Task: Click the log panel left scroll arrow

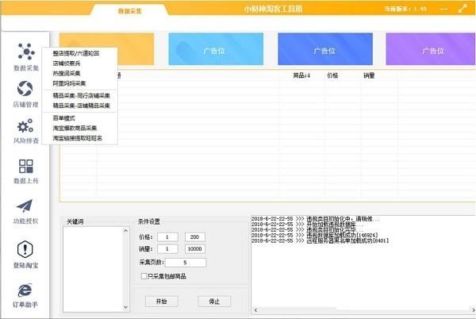Action: (x=255, y=310)
